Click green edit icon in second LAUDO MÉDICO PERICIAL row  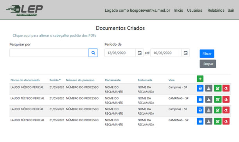(x=217, y=110)
